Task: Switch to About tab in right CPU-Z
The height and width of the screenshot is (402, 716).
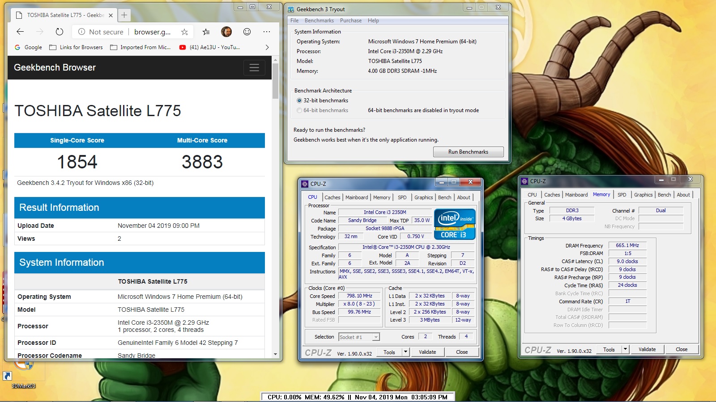Action: pos(683,195)
